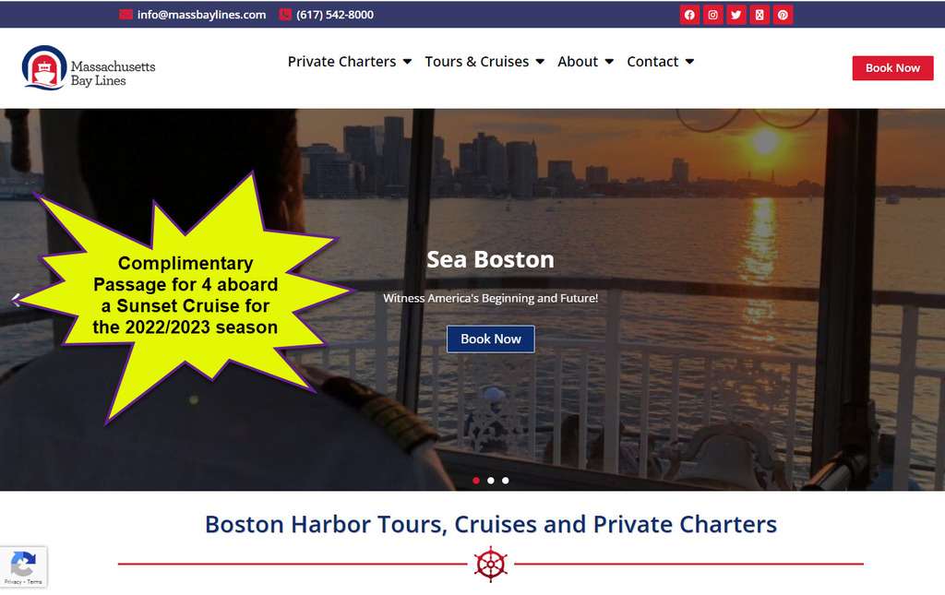This screenshot has height=595, width=945.
Task: Expand the Private Charters dropdown arrow
Action: point(407,62)
